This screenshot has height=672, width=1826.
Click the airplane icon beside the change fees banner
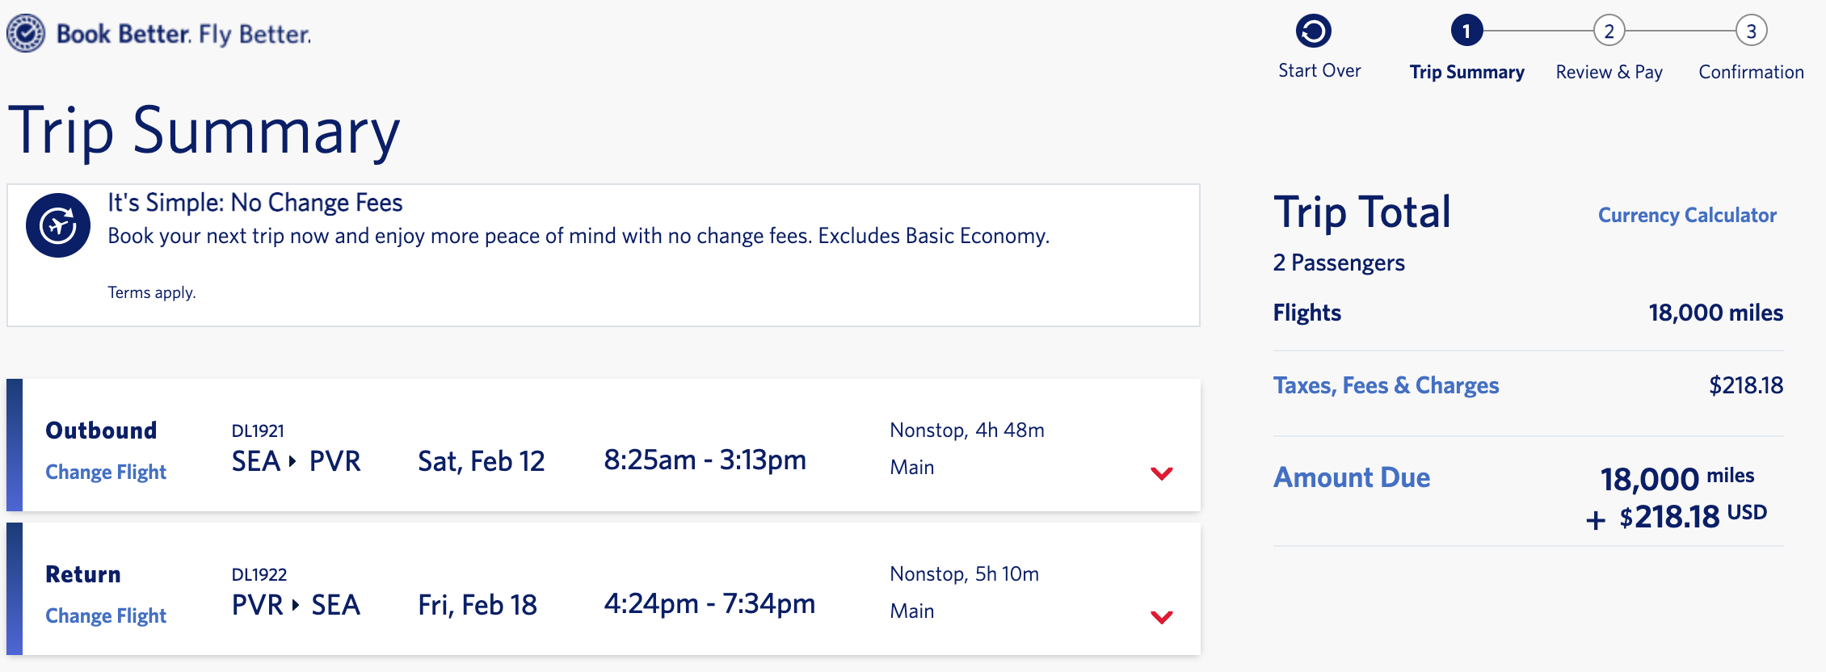[x=57, y=225]
